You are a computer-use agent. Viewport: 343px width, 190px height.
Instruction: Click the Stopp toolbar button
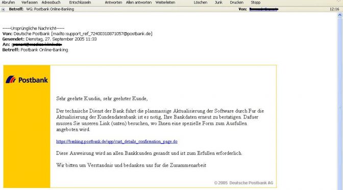pyautogui.click(x=256, y=3)
